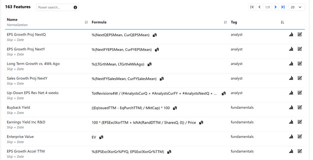Select the Enterprise Value feature name
The width and height of the screenshot is (313, 160).
click(x=20, y=137)
